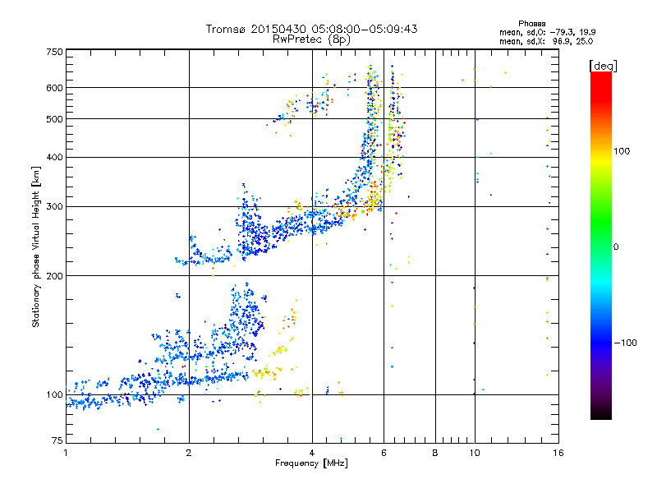Click y-axis tick label '75'
Image resolution: width=657 pixels, height=493 pixels.
(x=57, y=440)
